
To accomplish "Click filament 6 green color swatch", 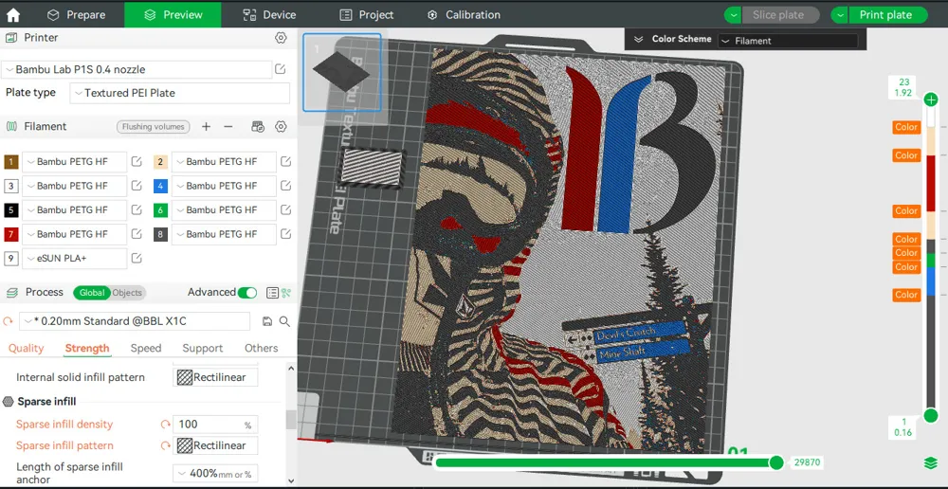I will coord(160,209).
